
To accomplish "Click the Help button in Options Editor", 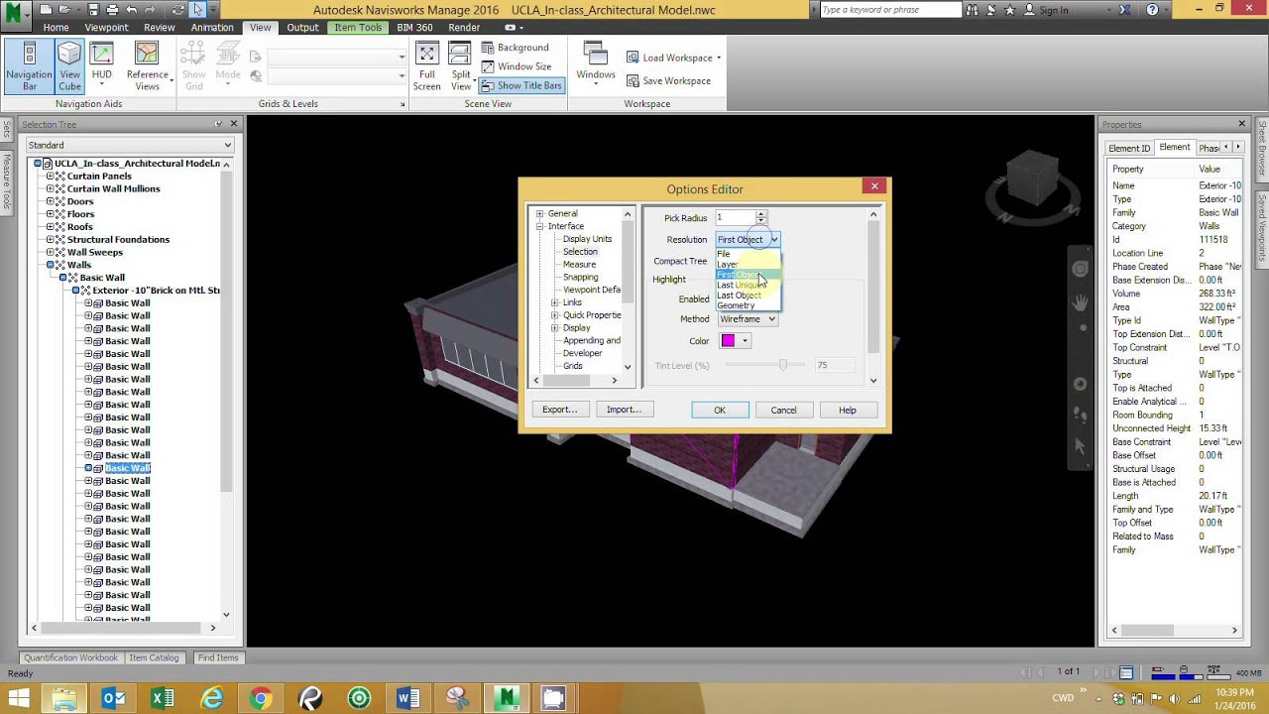I will tap(847, 410).
